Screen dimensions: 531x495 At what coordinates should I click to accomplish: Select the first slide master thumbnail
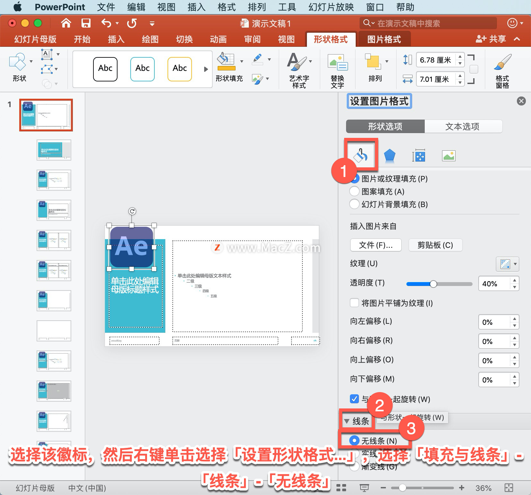click(46, 115)
